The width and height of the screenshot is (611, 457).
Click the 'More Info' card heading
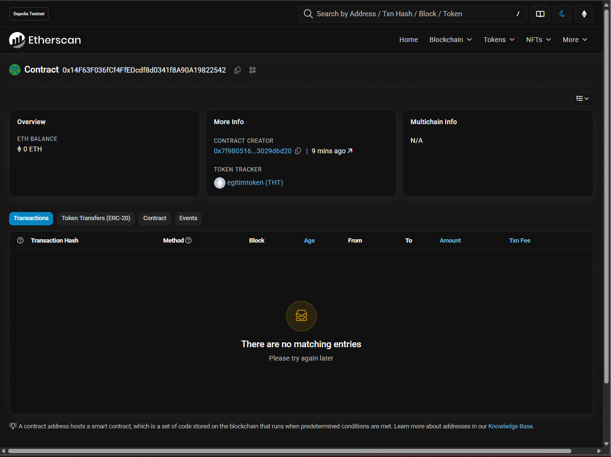click(x=229, y=122)
